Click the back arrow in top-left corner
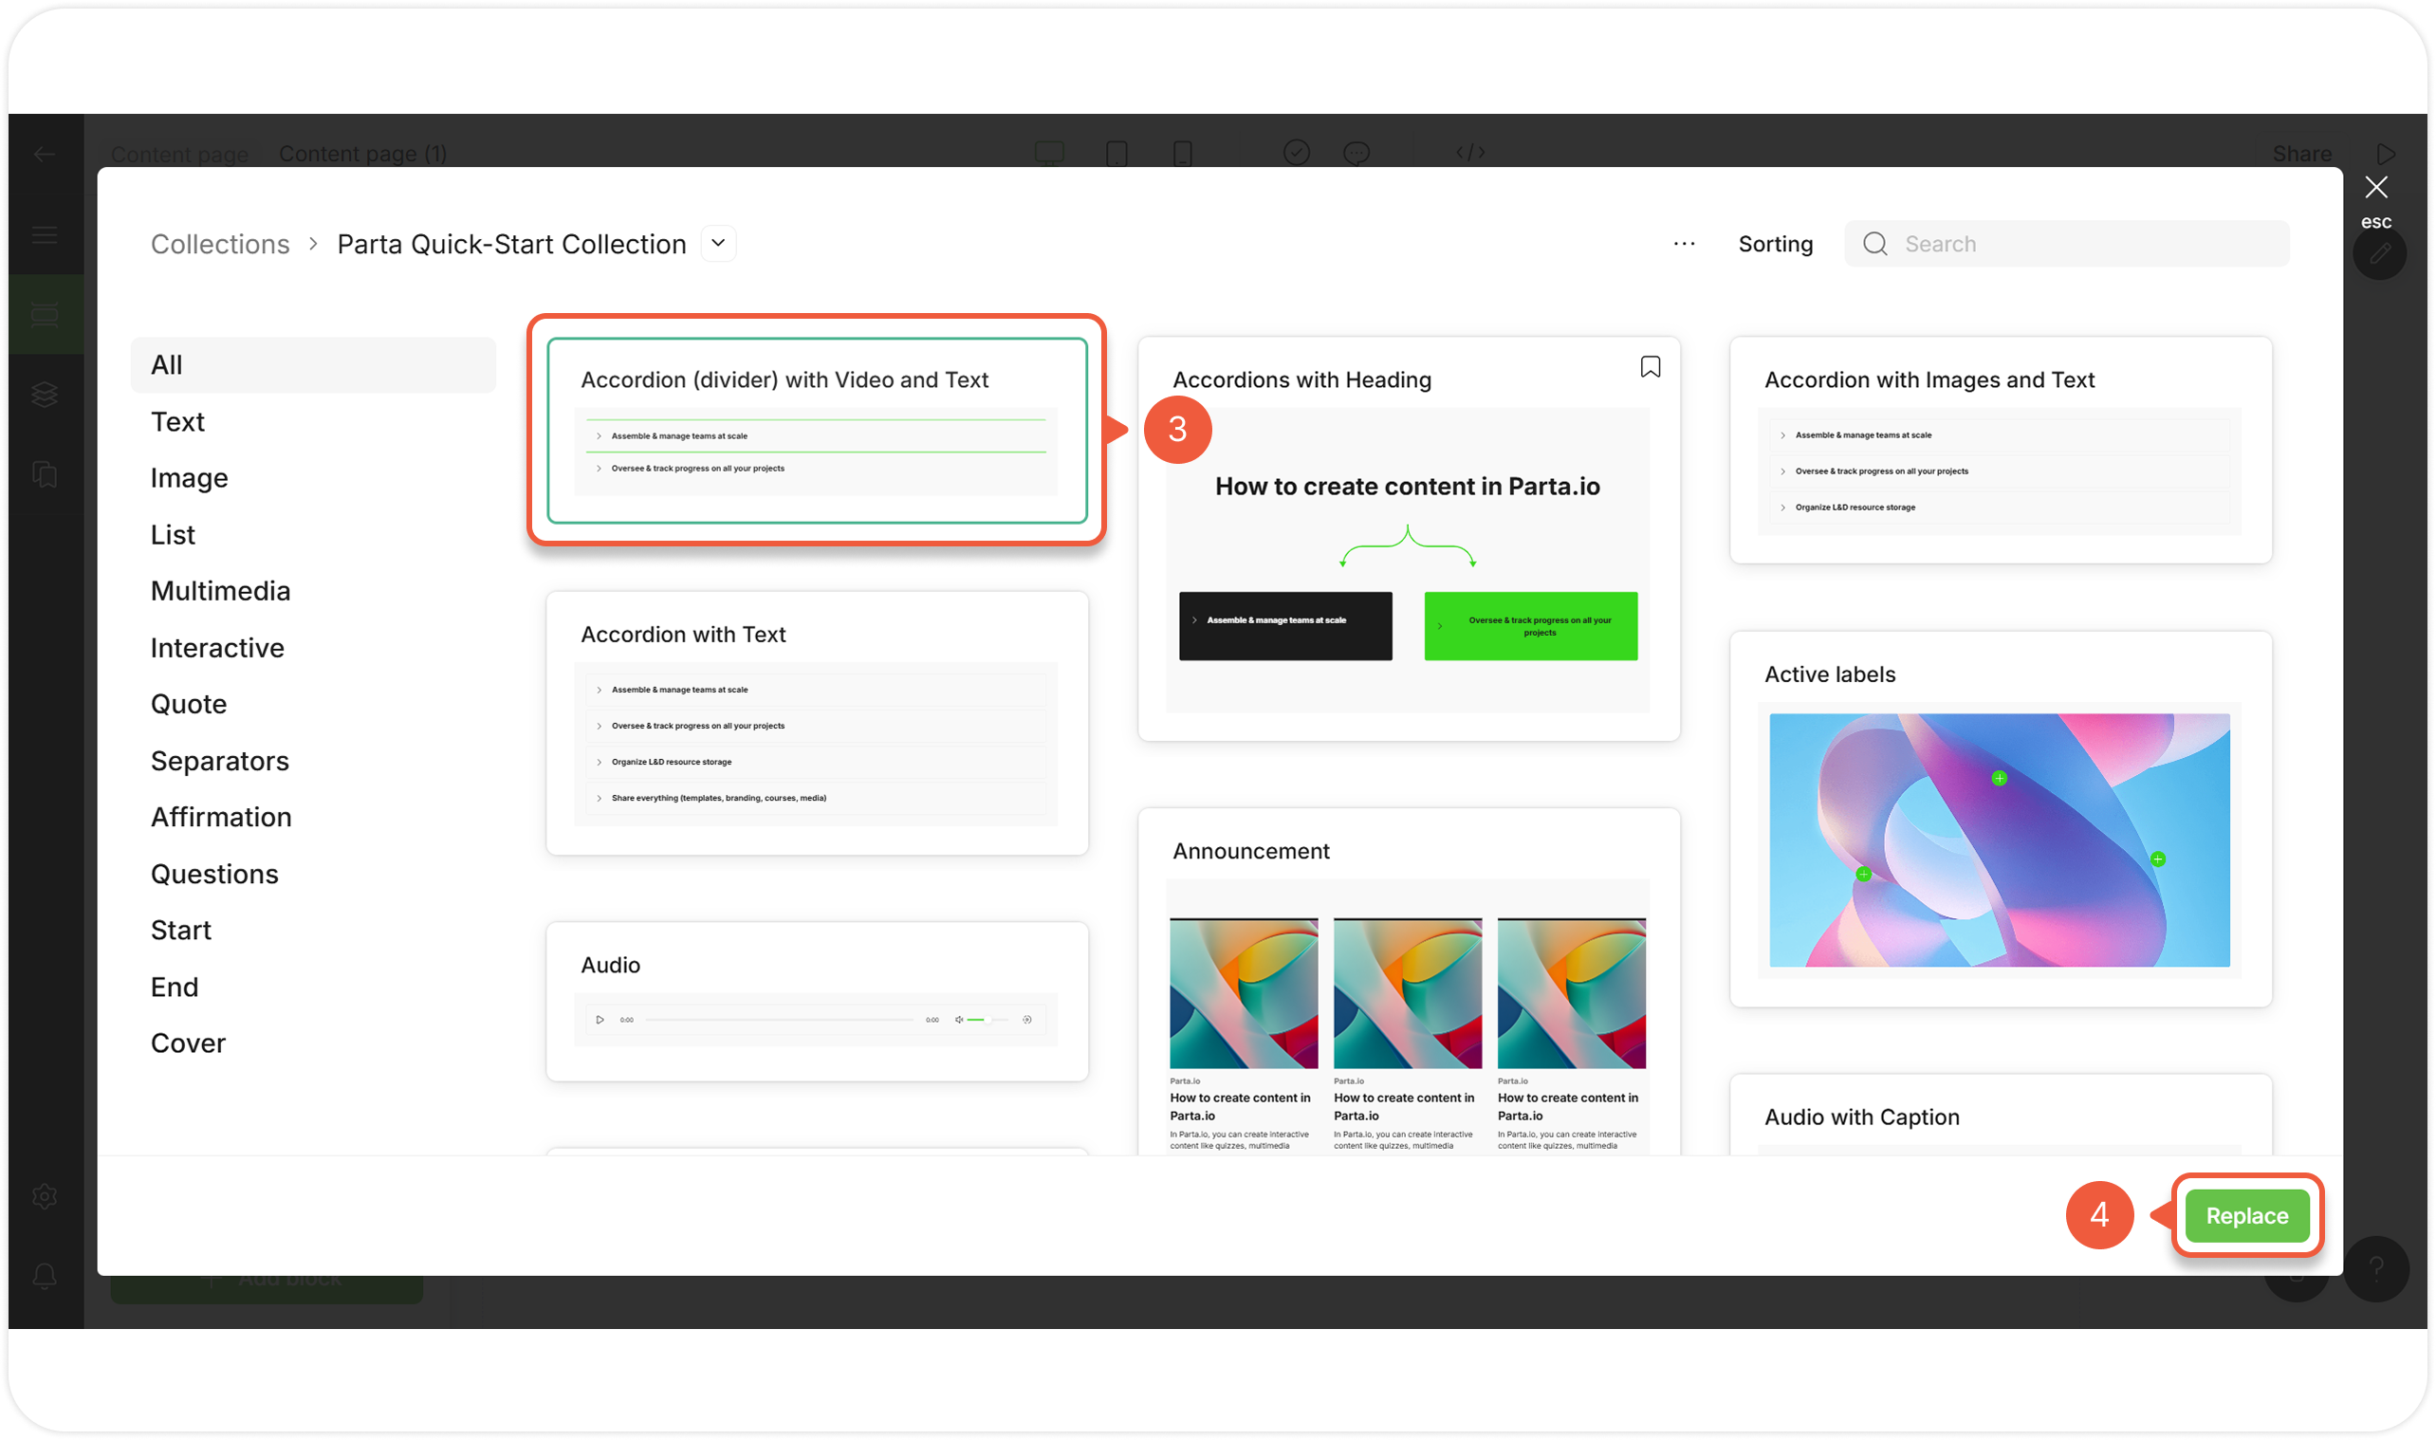The image size is (2436, 1440). coord(44,155)
